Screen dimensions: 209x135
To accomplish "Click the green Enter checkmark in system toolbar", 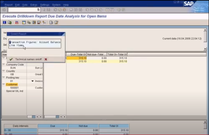I will 4,10.
